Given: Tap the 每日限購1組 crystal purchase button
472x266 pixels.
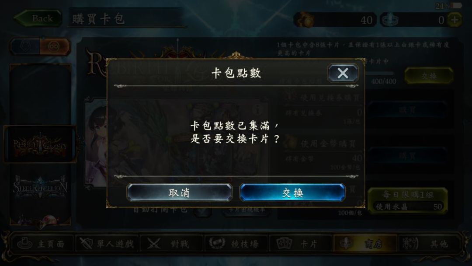Looking at the screenshot, I should pyautogui.click(x=408, y=200).
